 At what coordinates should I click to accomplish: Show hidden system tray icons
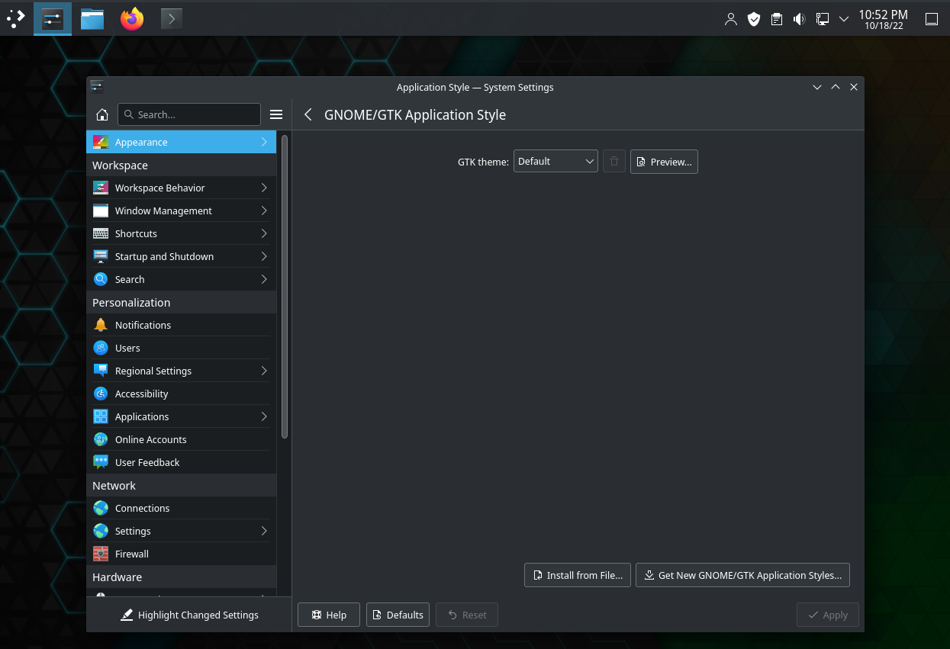(x=844, y=19)
